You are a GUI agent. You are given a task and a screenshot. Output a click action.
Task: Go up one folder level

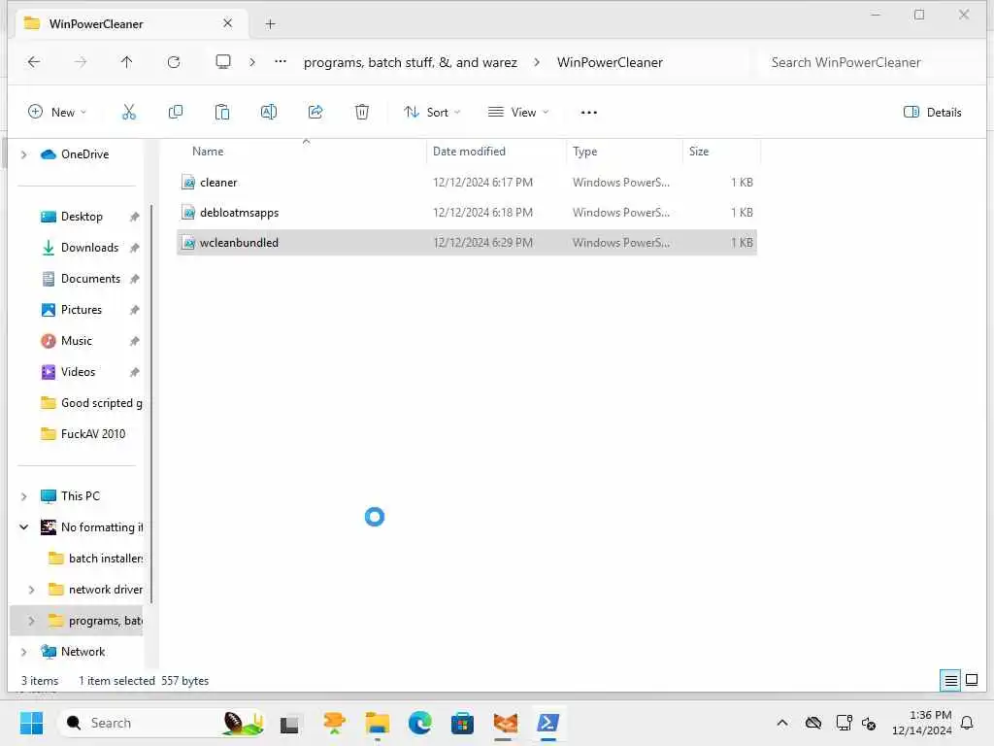point(127,61)
